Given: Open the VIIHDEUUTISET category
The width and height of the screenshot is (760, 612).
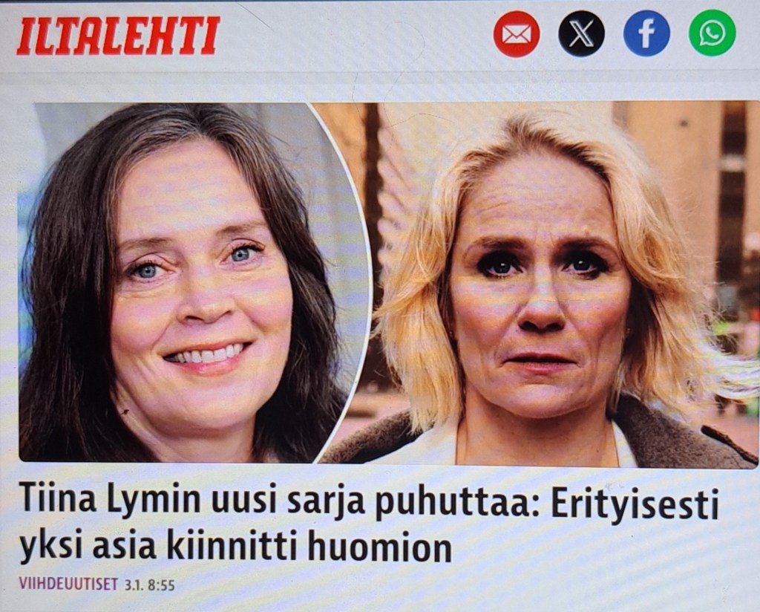Looking at the screenshot, I should (x=68, y=584).
